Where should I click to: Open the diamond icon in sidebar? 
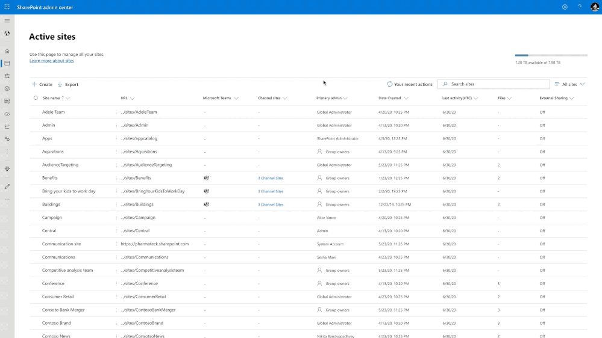[7, 169]
